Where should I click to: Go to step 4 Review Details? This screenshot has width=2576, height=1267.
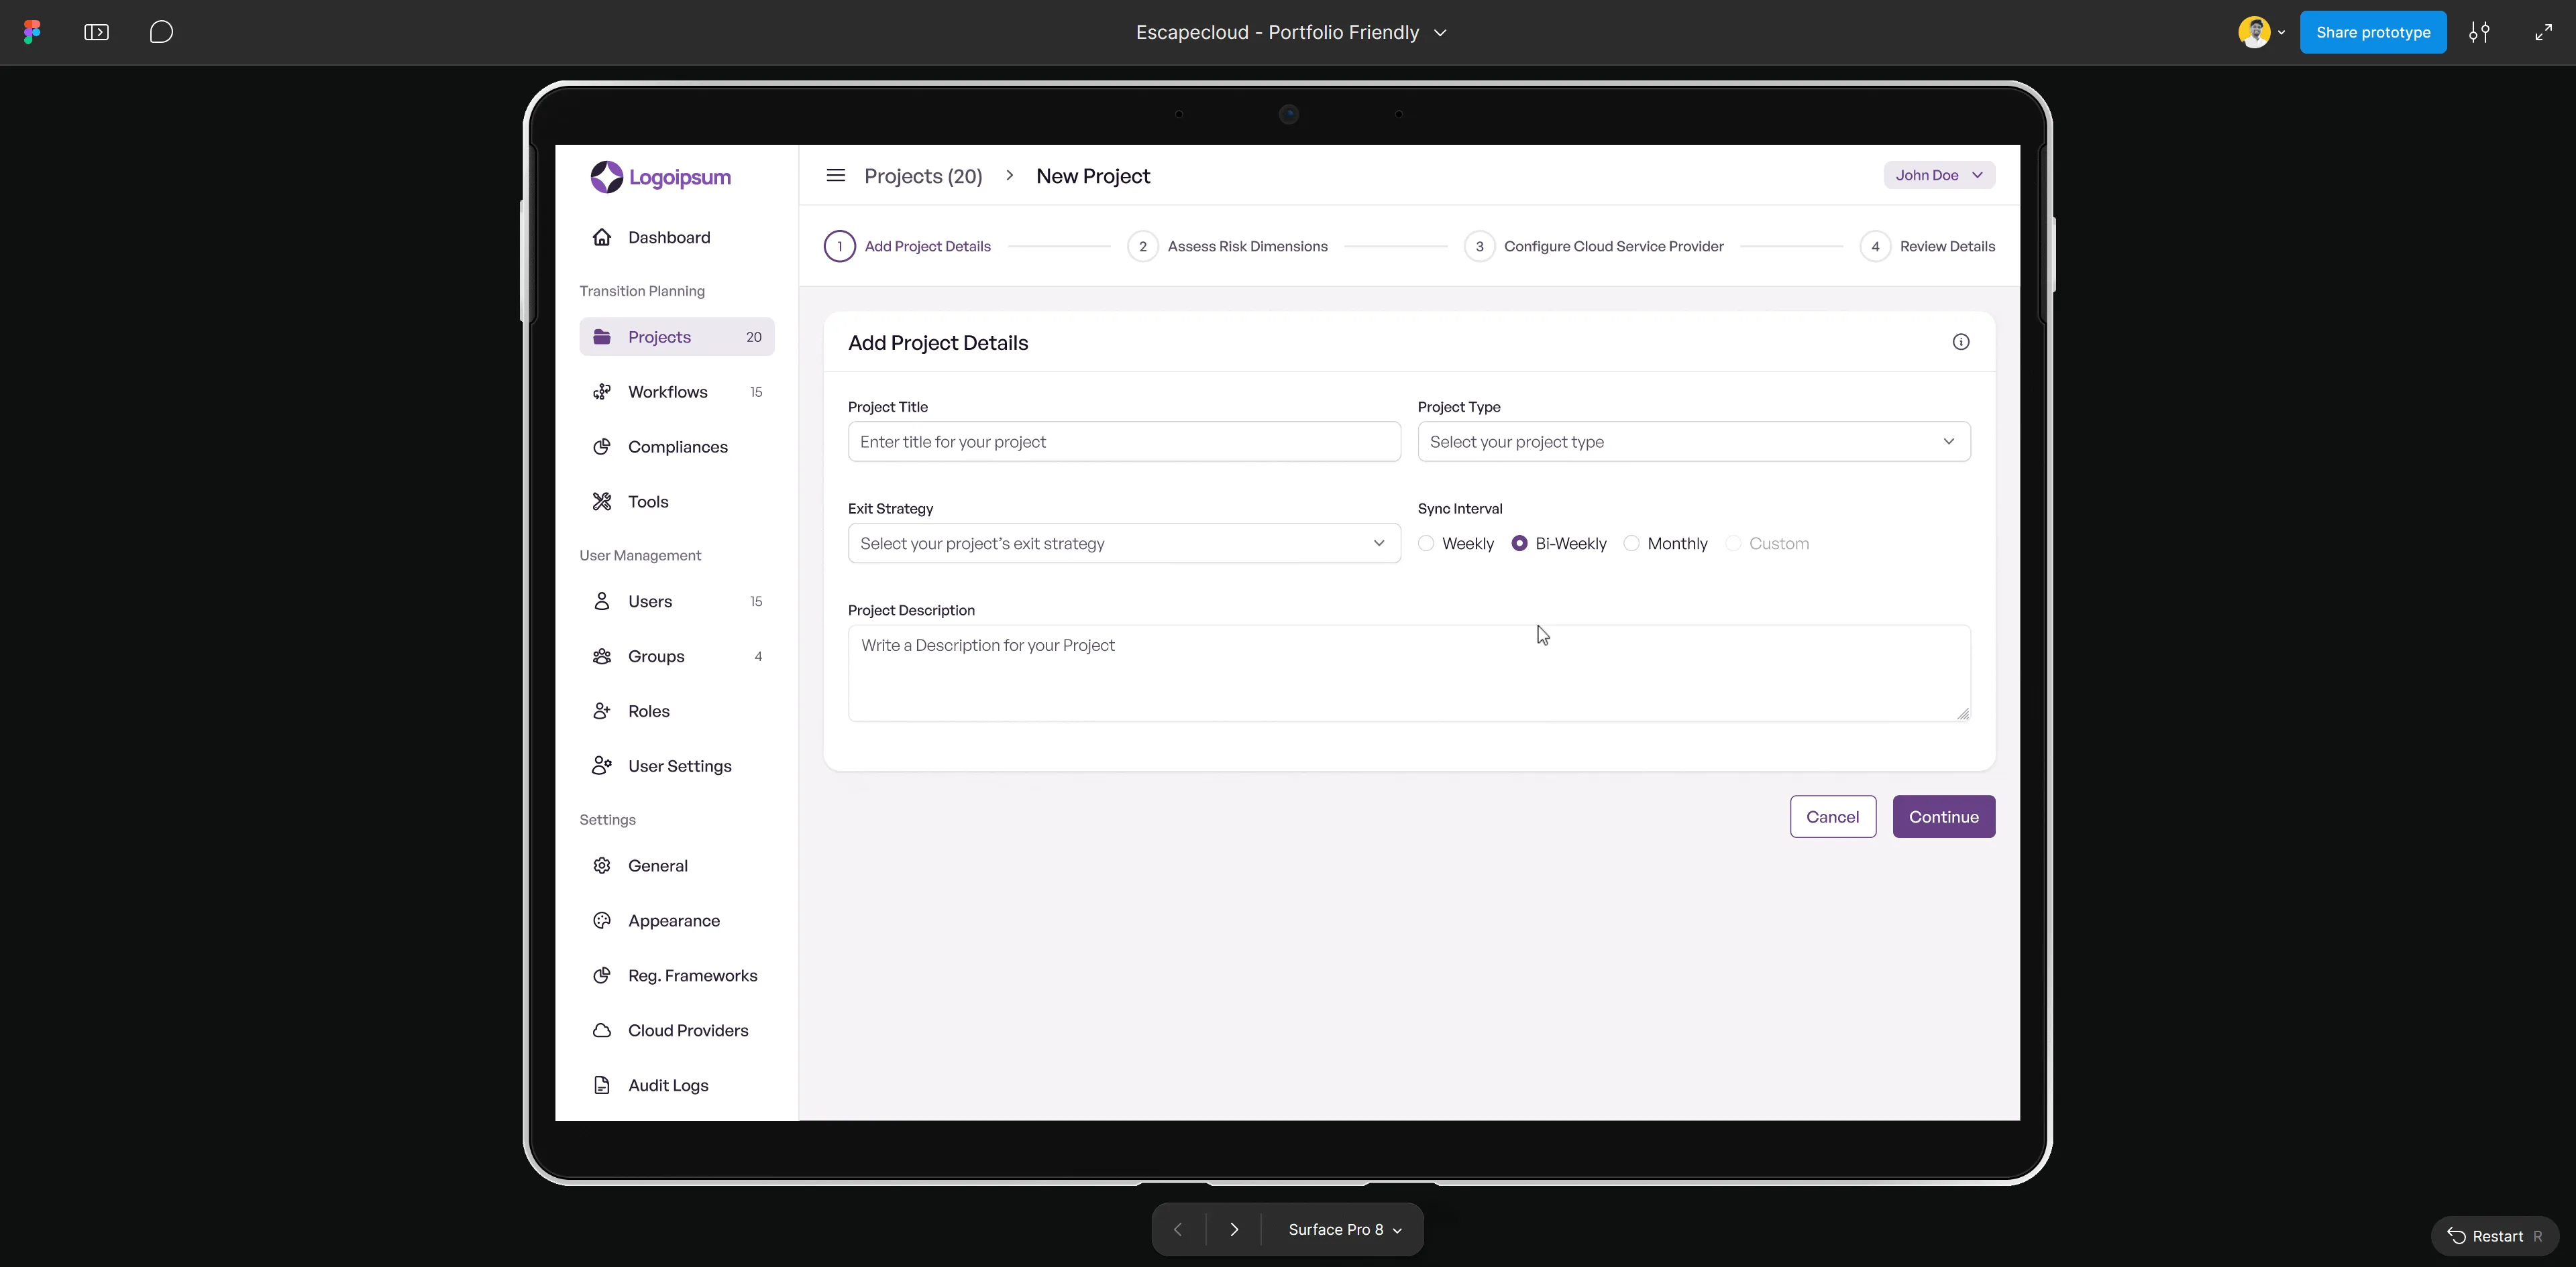click(1927, 246)
